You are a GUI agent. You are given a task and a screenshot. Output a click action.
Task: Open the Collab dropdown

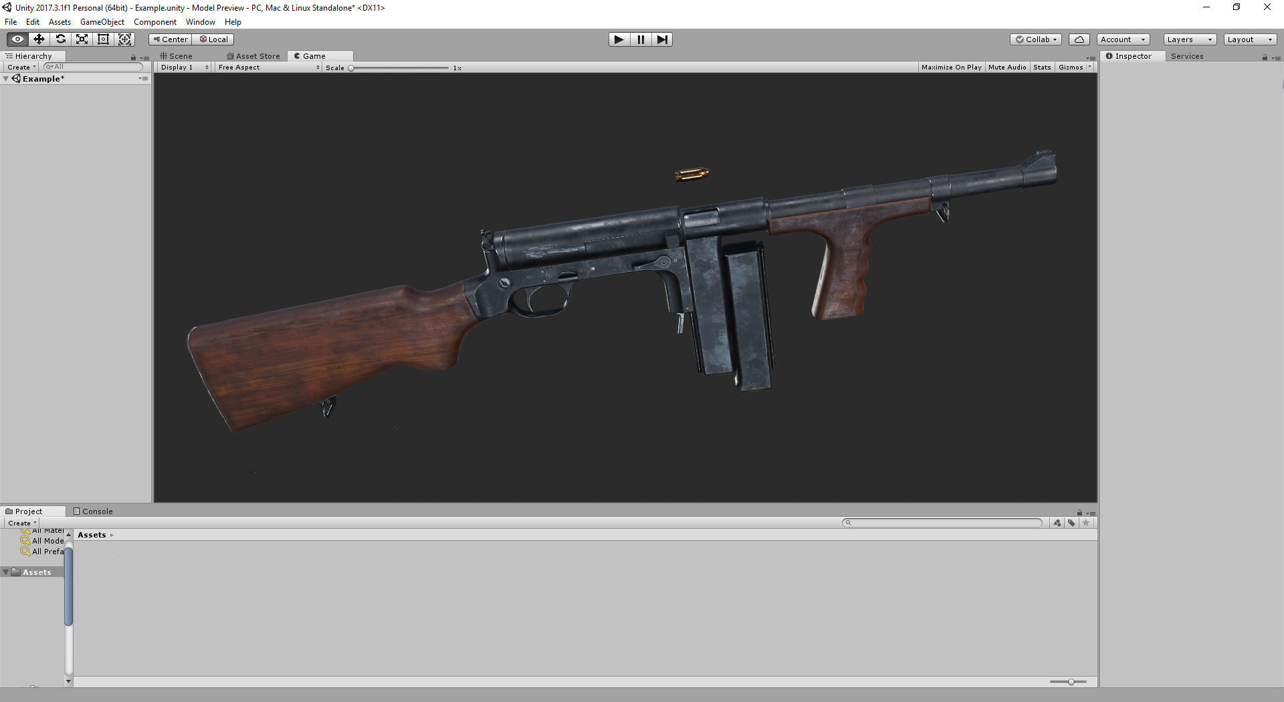(x=1036, y=39)
